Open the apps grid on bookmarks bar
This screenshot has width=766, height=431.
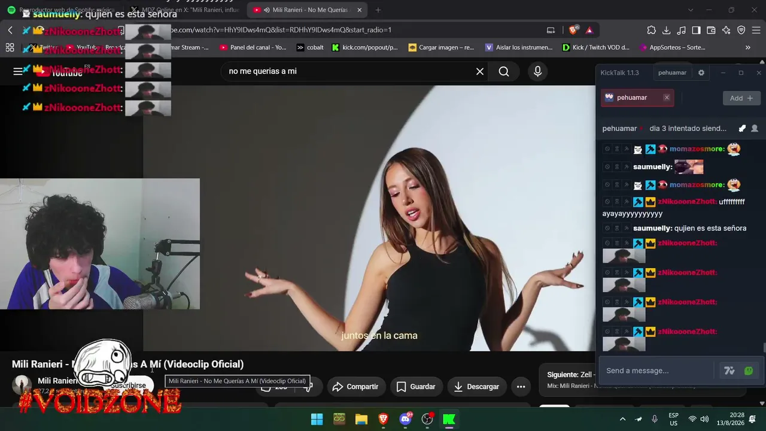click(10, 47)
